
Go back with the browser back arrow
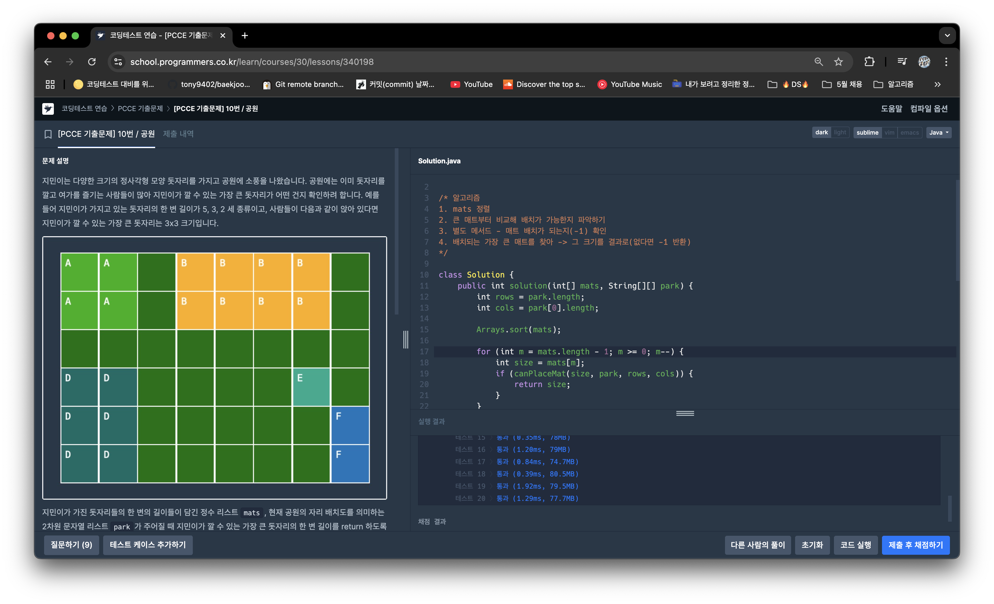pos(48,62)
